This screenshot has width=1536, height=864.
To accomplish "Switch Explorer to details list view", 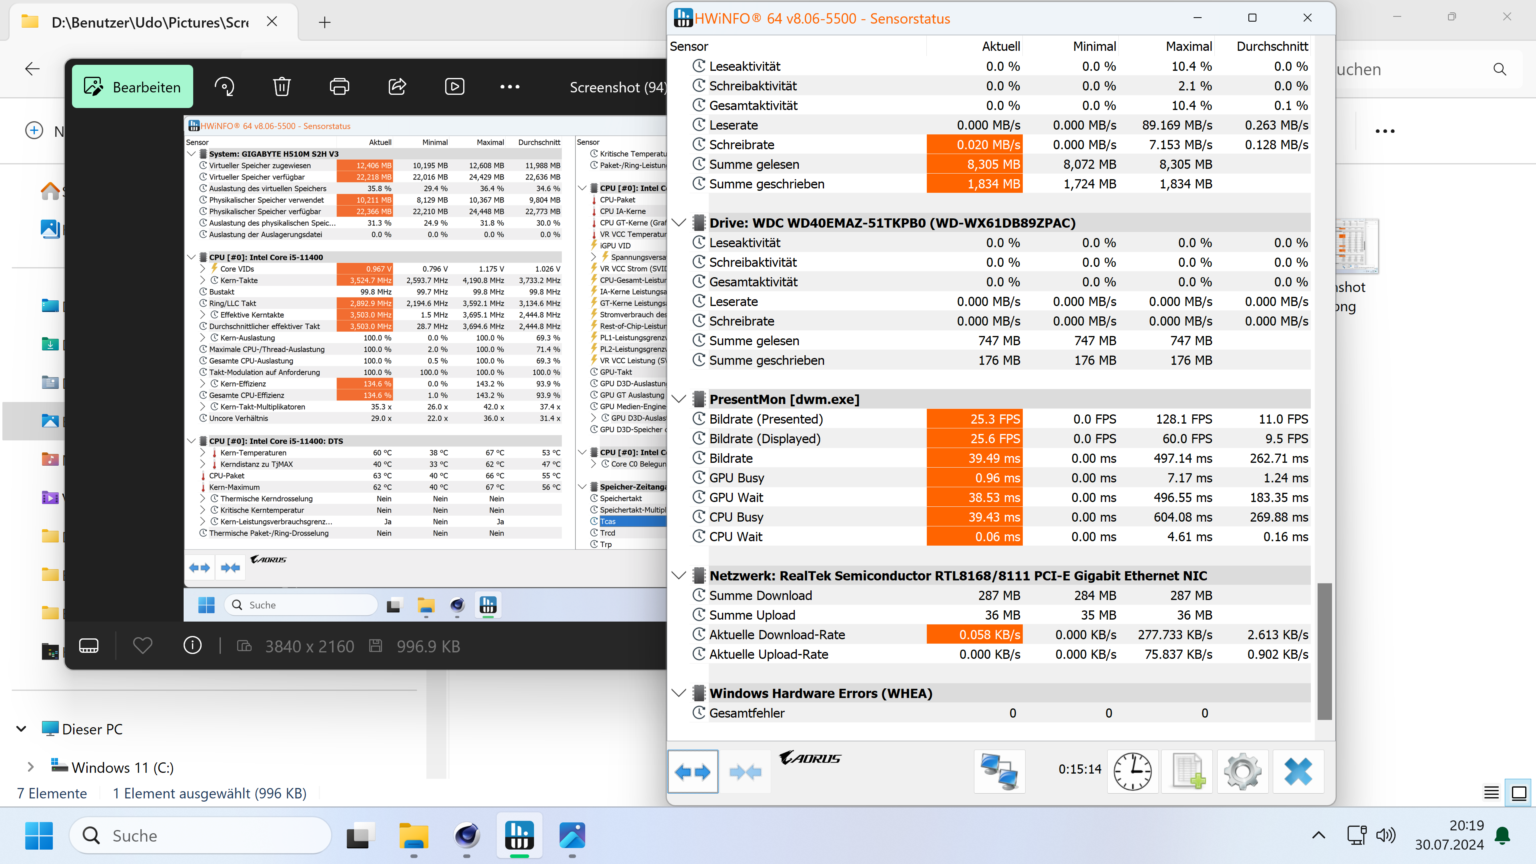I will pyautogui.click(x=1491, y=792).
